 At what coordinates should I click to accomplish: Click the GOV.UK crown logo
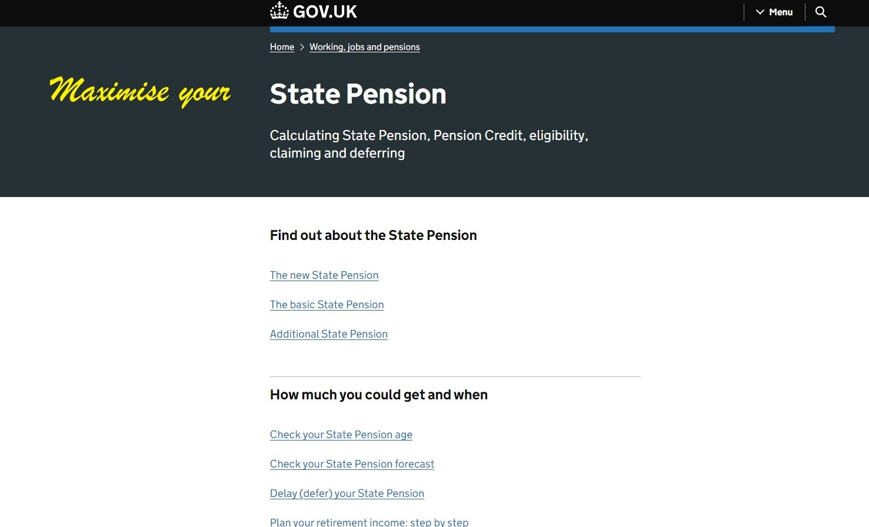[279, 11]
